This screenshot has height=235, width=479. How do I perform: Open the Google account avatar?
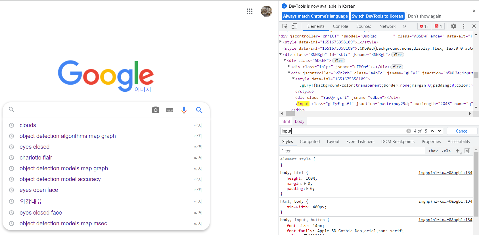[x=267, y=11]
